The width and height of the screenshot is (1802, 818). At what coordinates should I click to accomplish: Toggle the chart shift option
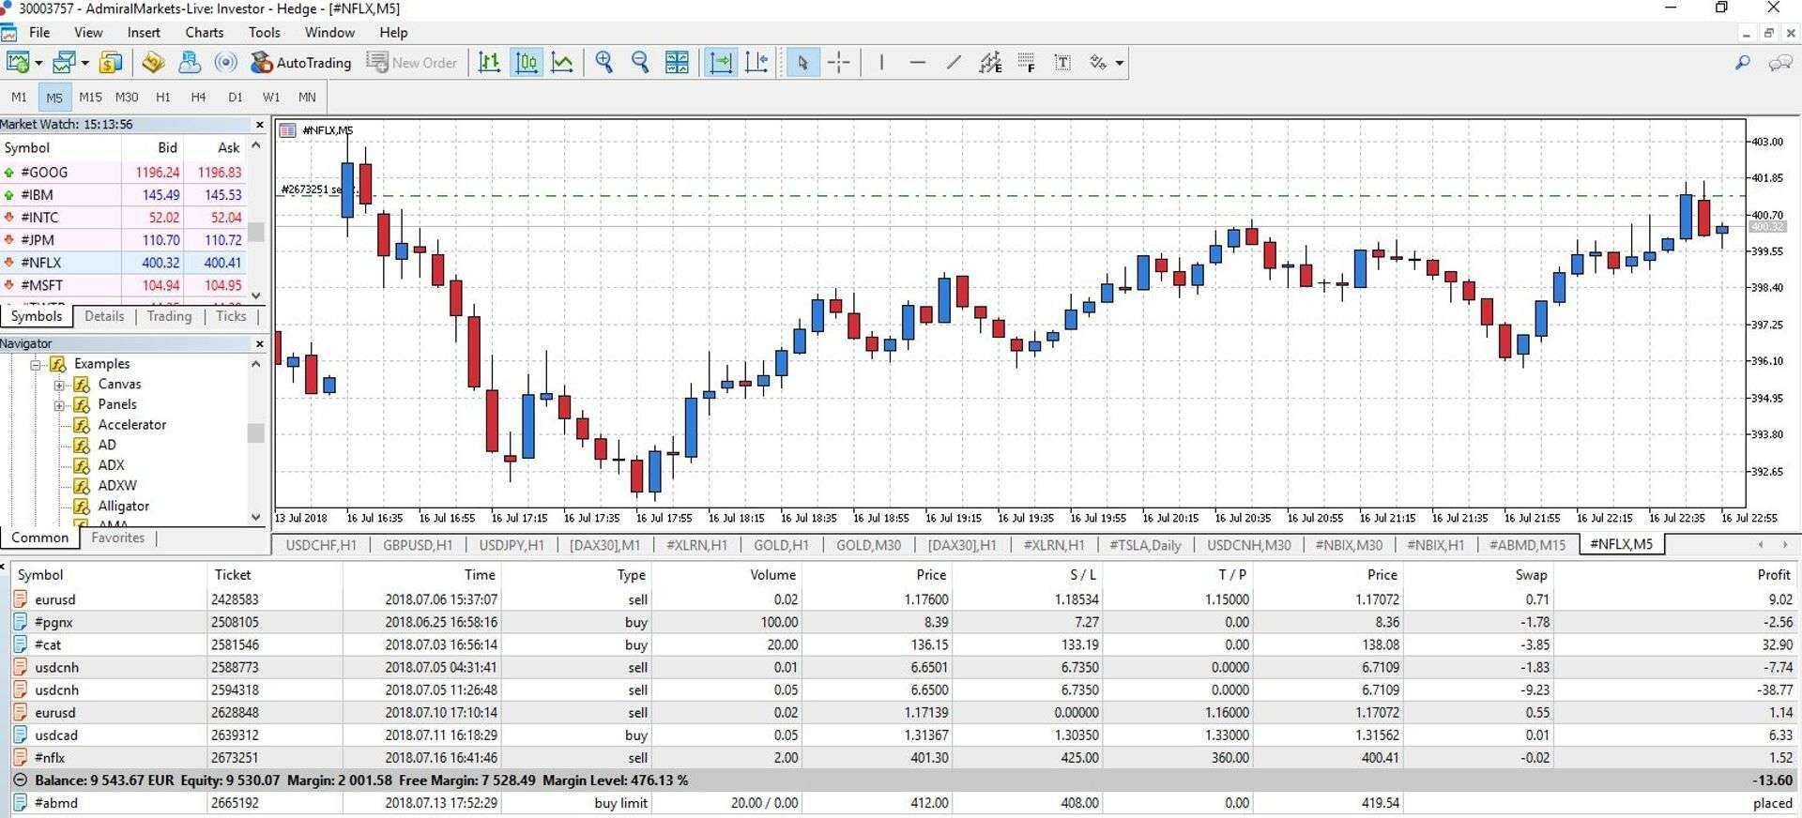tap(756, 63)
